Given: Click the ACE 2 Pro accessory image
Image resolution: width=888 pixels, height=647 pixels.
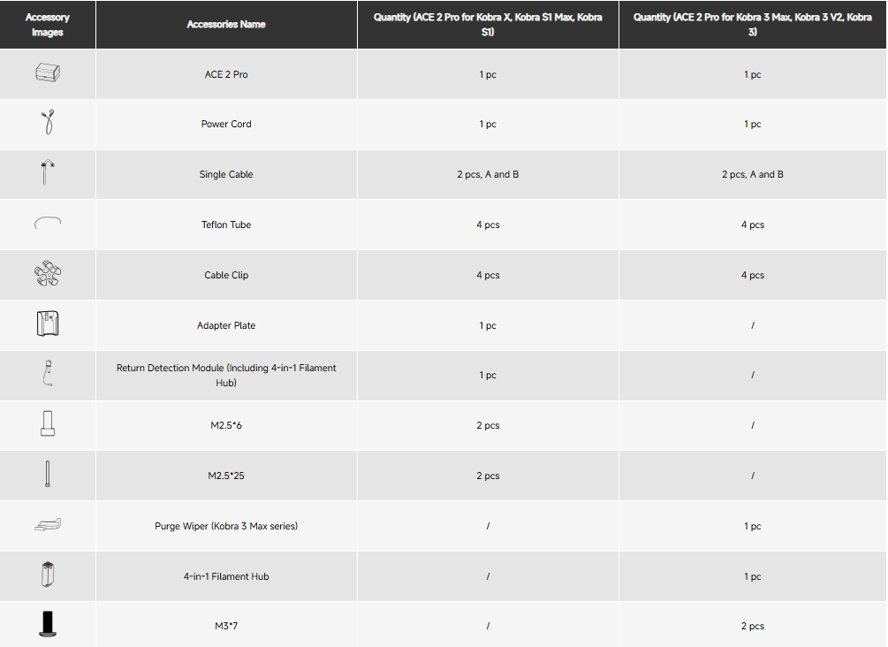Looking at the screenshot, I should point(48,72).
